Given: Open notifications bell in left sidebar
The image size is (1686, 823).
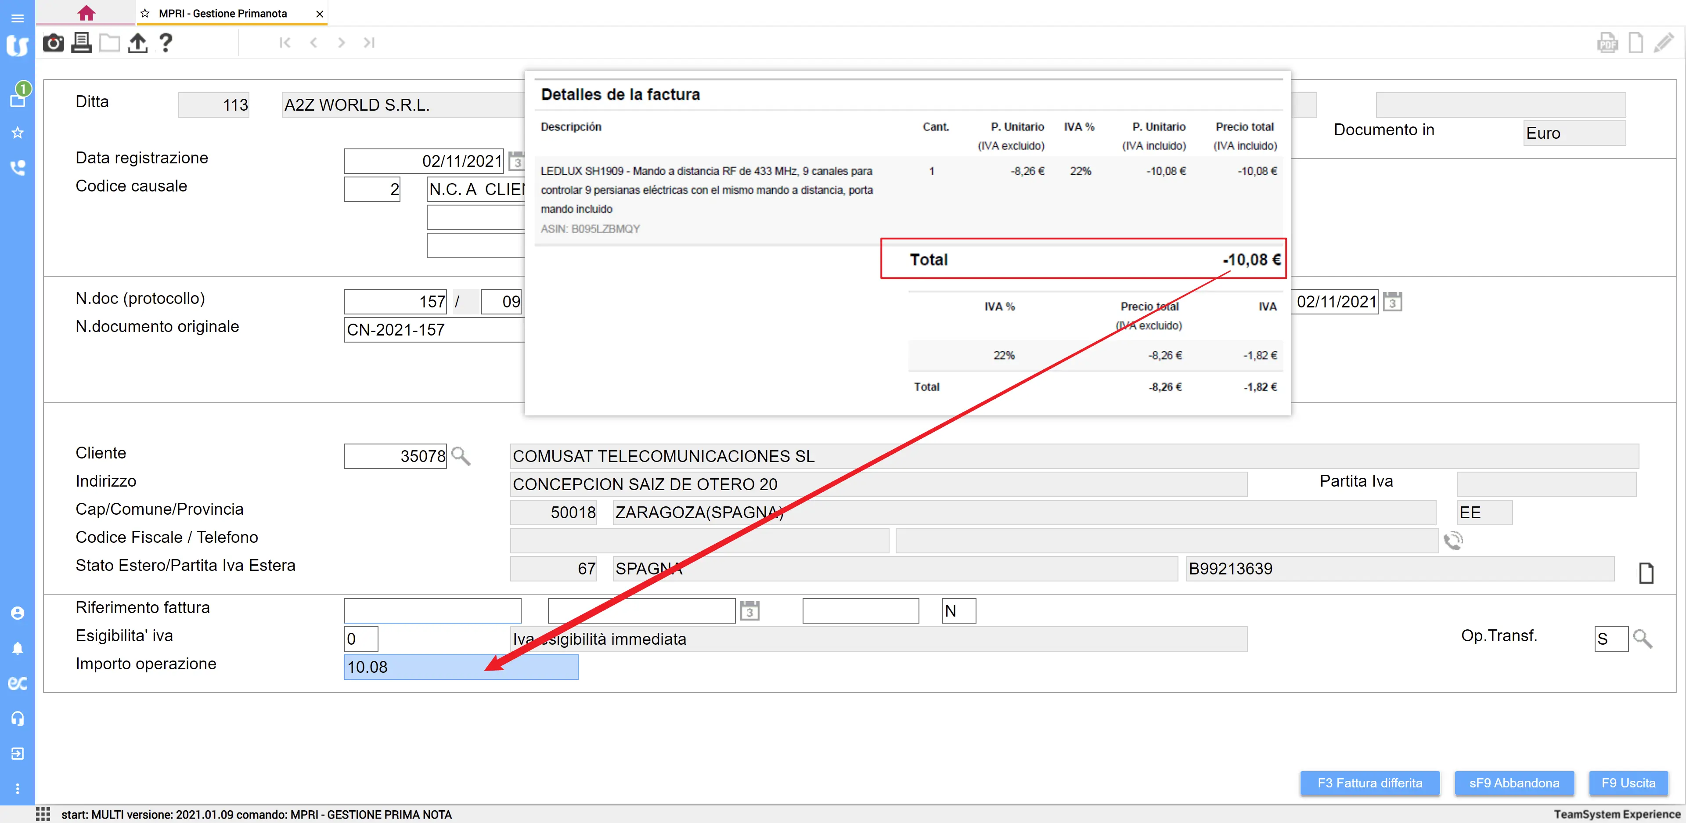Looking at the screenshot, I should [18, 648].
